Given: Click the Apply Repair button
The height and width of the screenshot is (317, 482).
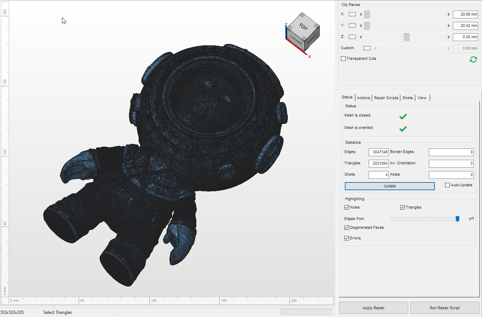Looking at the screenshot, I should tap(374, 308).
